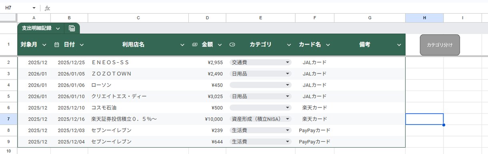Select the 楽天カード cell in コスモ石油 row
The image size is (488, 154).
(315, 108)
